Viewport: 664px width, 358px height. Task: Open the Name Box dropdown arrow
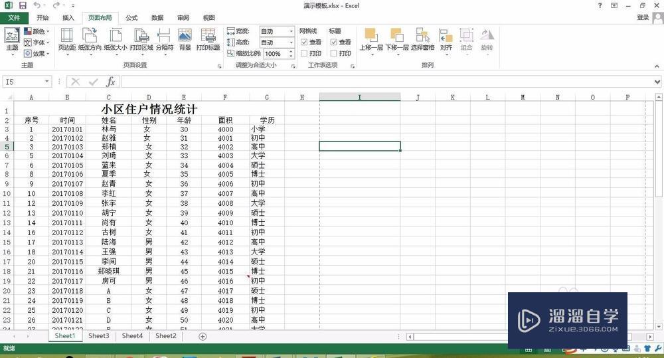pyautogui.click(x=46, y=81)
